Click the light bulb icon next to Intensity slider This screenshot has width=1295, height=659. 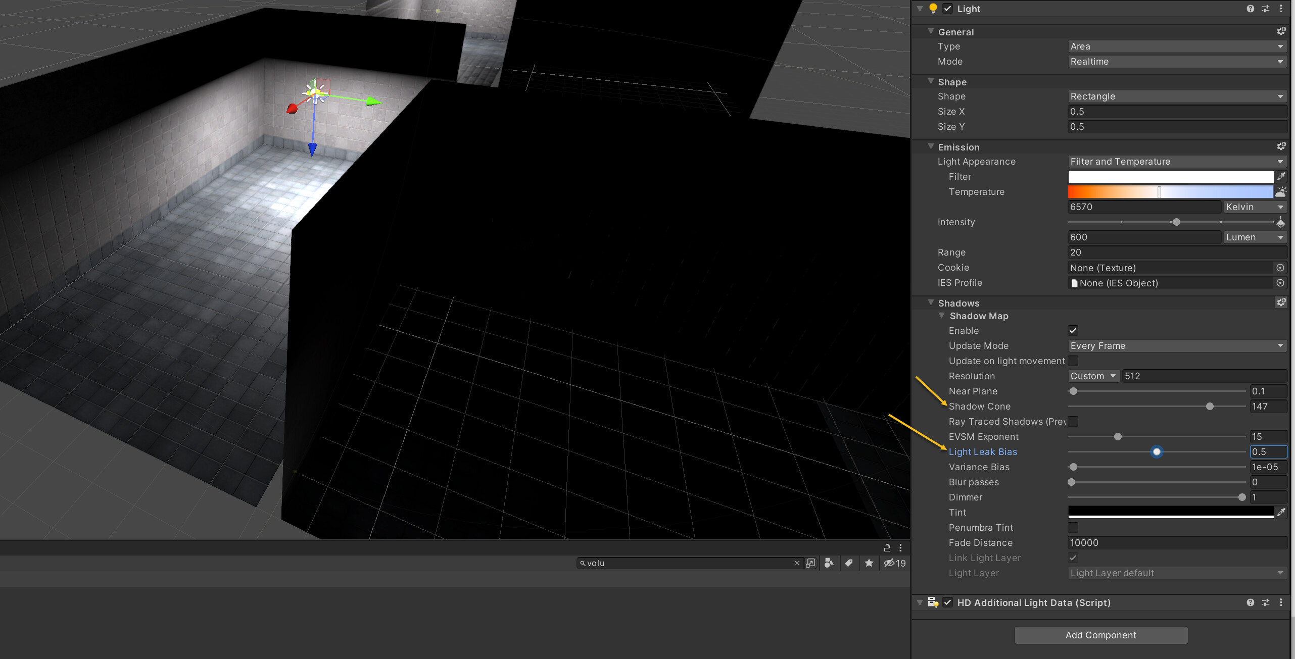pyautogui.click(x=1281, y=222)
